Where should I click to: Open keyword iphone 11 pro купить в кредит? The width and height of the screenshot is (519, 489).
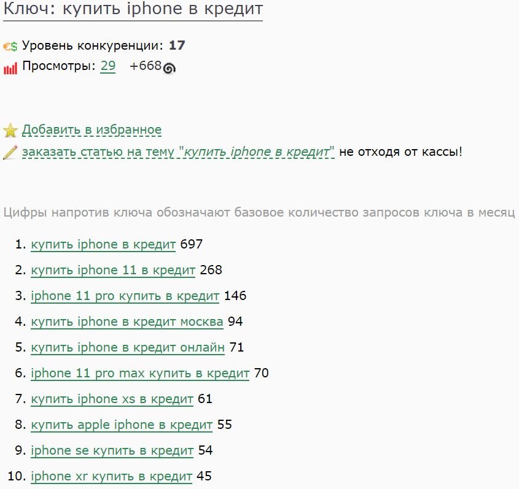click(125, 296)
